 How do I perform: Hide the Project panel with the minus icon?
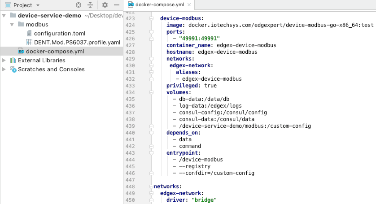click(117, 5)
